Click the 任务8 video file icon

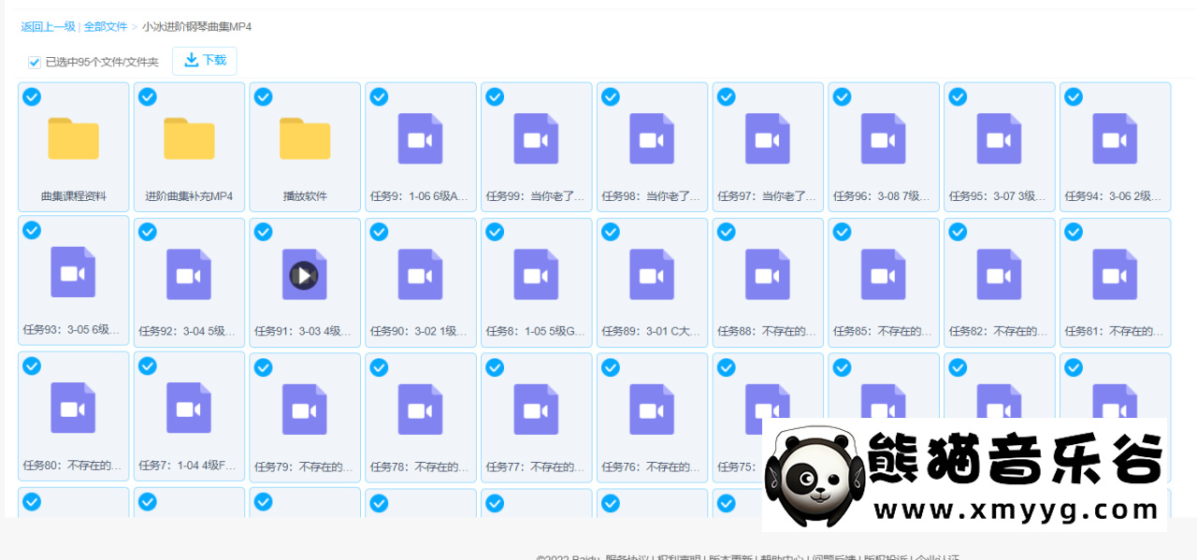[536, 274]
